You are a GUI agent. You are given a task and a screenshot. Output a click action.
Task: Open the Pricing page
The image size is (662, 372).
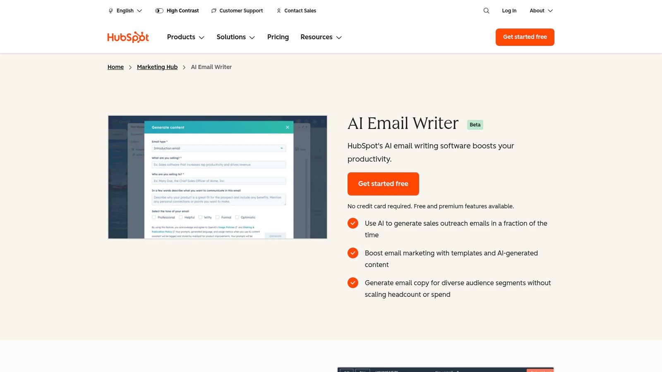pos(278,37)
